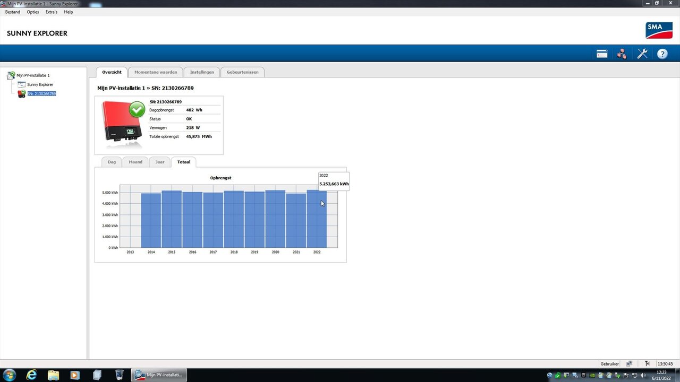Image resolution: width=680 pixels, height=382 pixels.
Task: Open the Instellingen tab
Action: click(x=202, y=72)
